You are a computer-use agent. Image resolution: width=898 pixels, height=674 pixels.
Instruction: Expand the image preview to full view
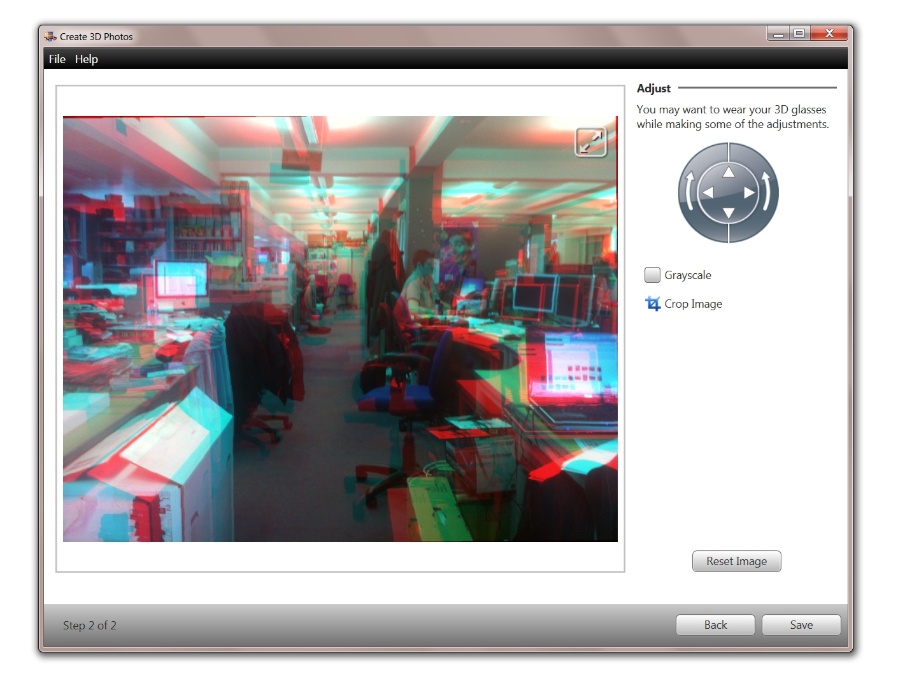point(589,142)
